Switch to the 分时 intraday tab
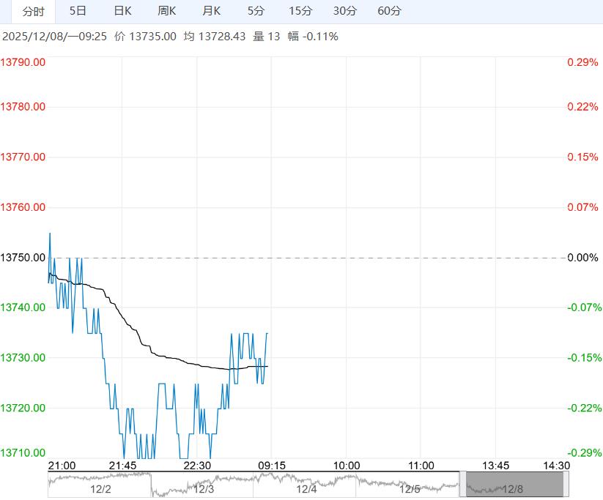 pyautogui.click(x=33, y=11)
